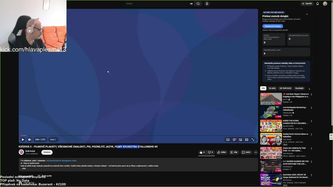Open the #sylvesterstallone hashtag link
333x187 pixels.
point(54,161)
